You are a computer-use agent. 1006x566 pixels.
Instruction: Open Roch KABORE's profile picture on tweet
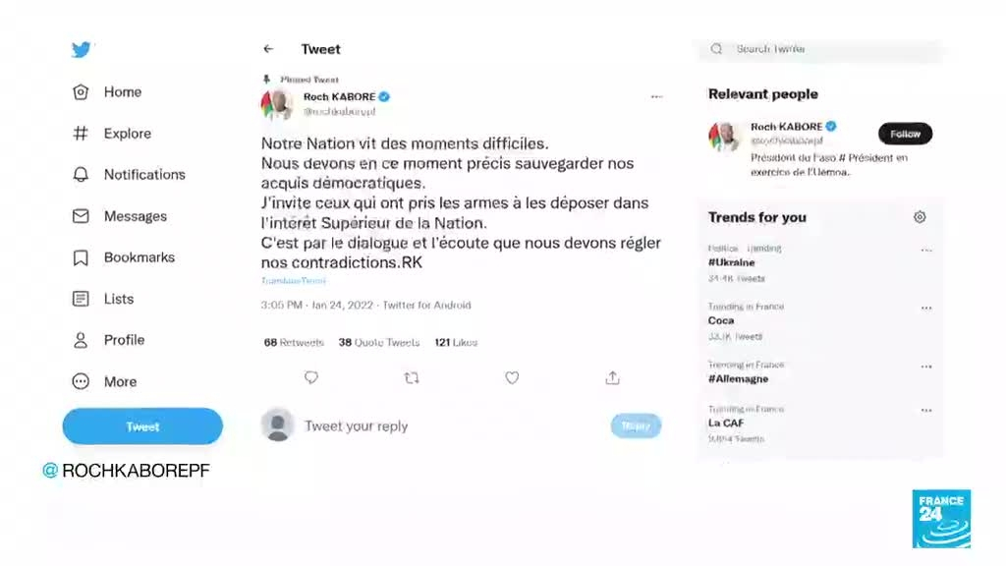[276, 103]
